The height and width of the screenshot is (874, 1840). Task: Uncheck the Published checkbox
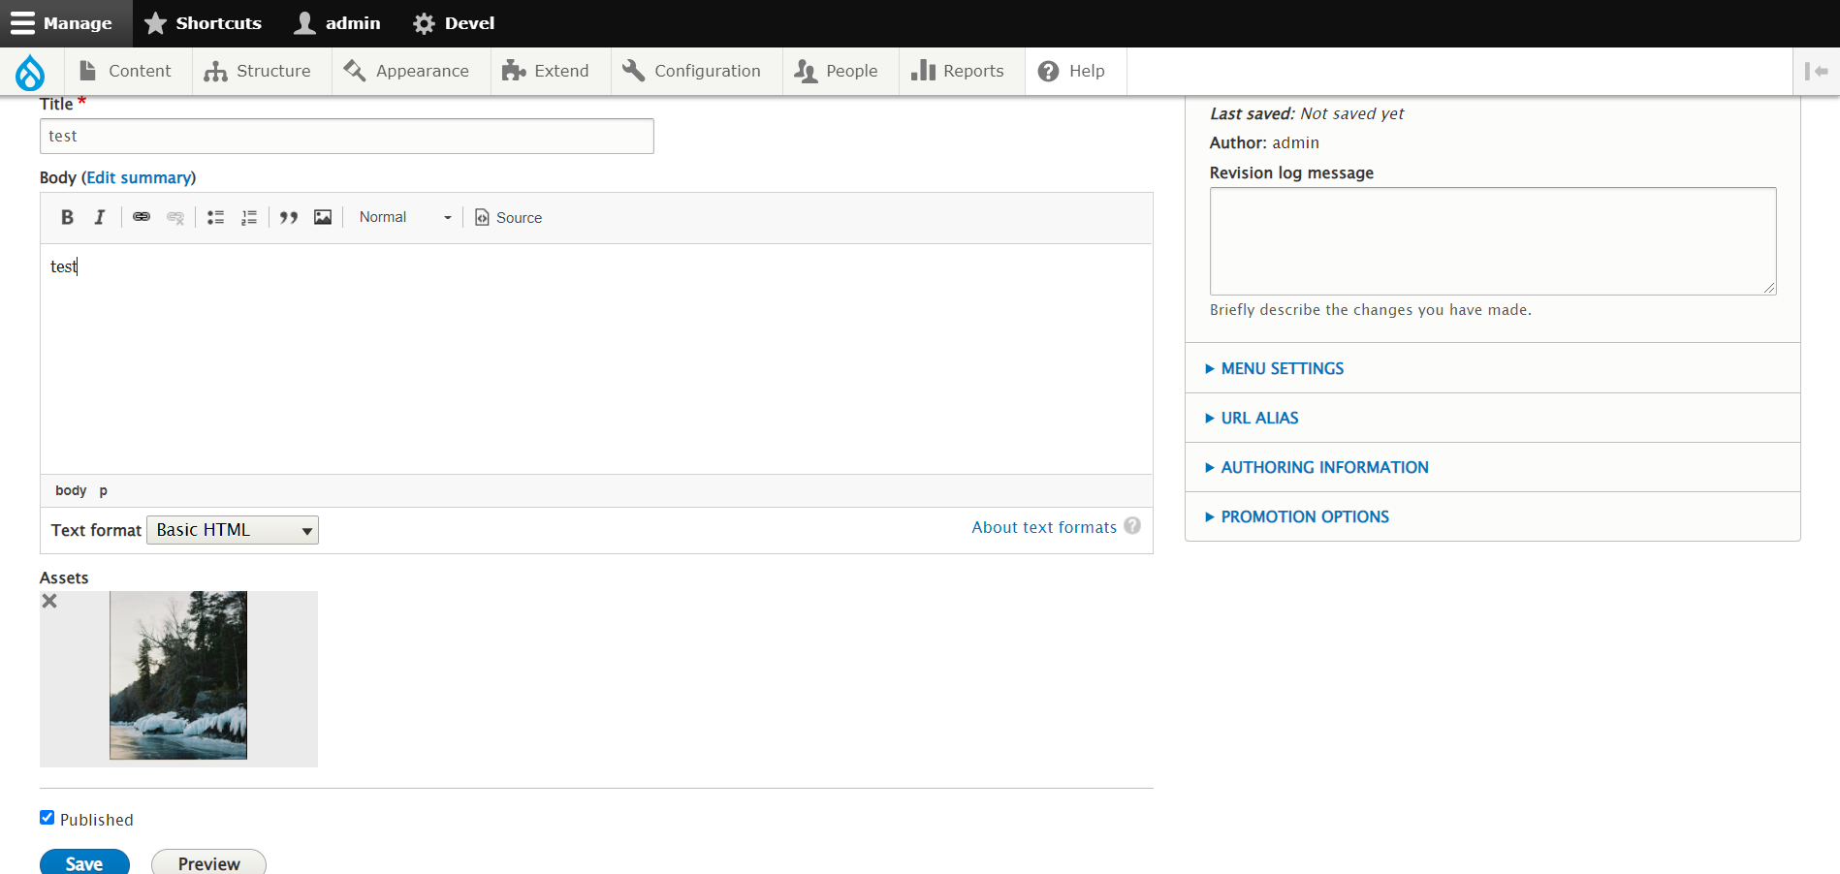tap(47, 817)
